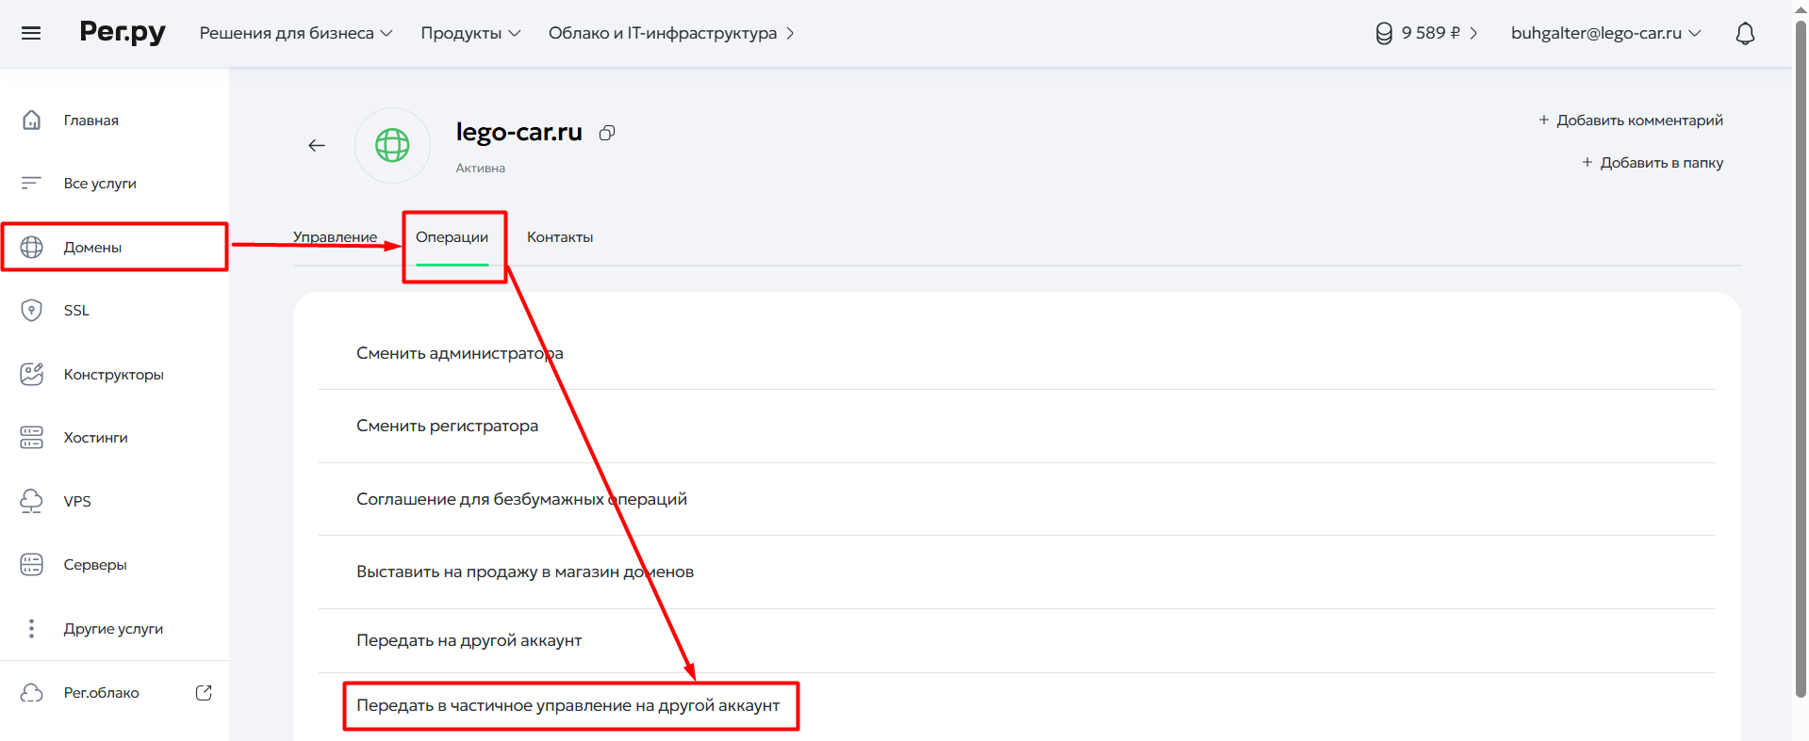Viewport: 1809px width, 741px height.
Task: Expand the Продукты dropdown menu
Action: coord(470,33)
